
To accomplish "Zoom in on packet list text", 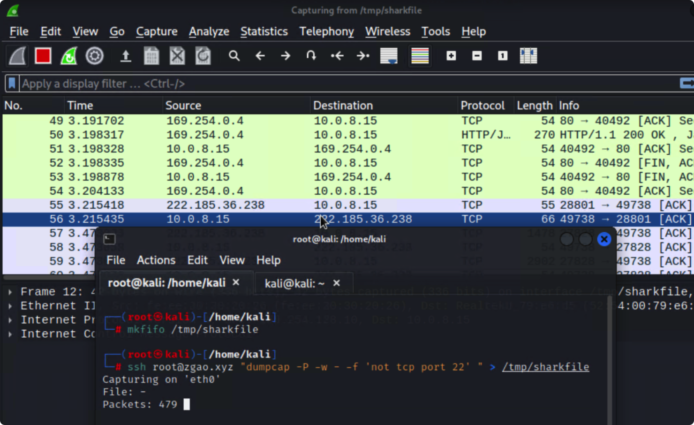I will 451,56.
